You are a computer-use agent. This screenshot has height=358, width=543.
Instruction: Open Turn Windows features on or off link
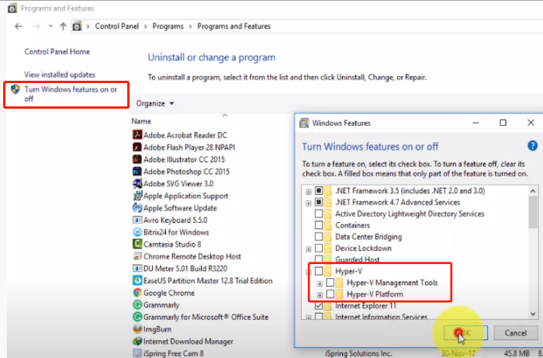click(71, 94)
